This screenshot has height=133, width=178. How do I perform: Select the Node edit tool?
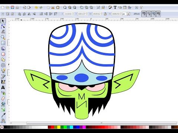pos(3,26)
